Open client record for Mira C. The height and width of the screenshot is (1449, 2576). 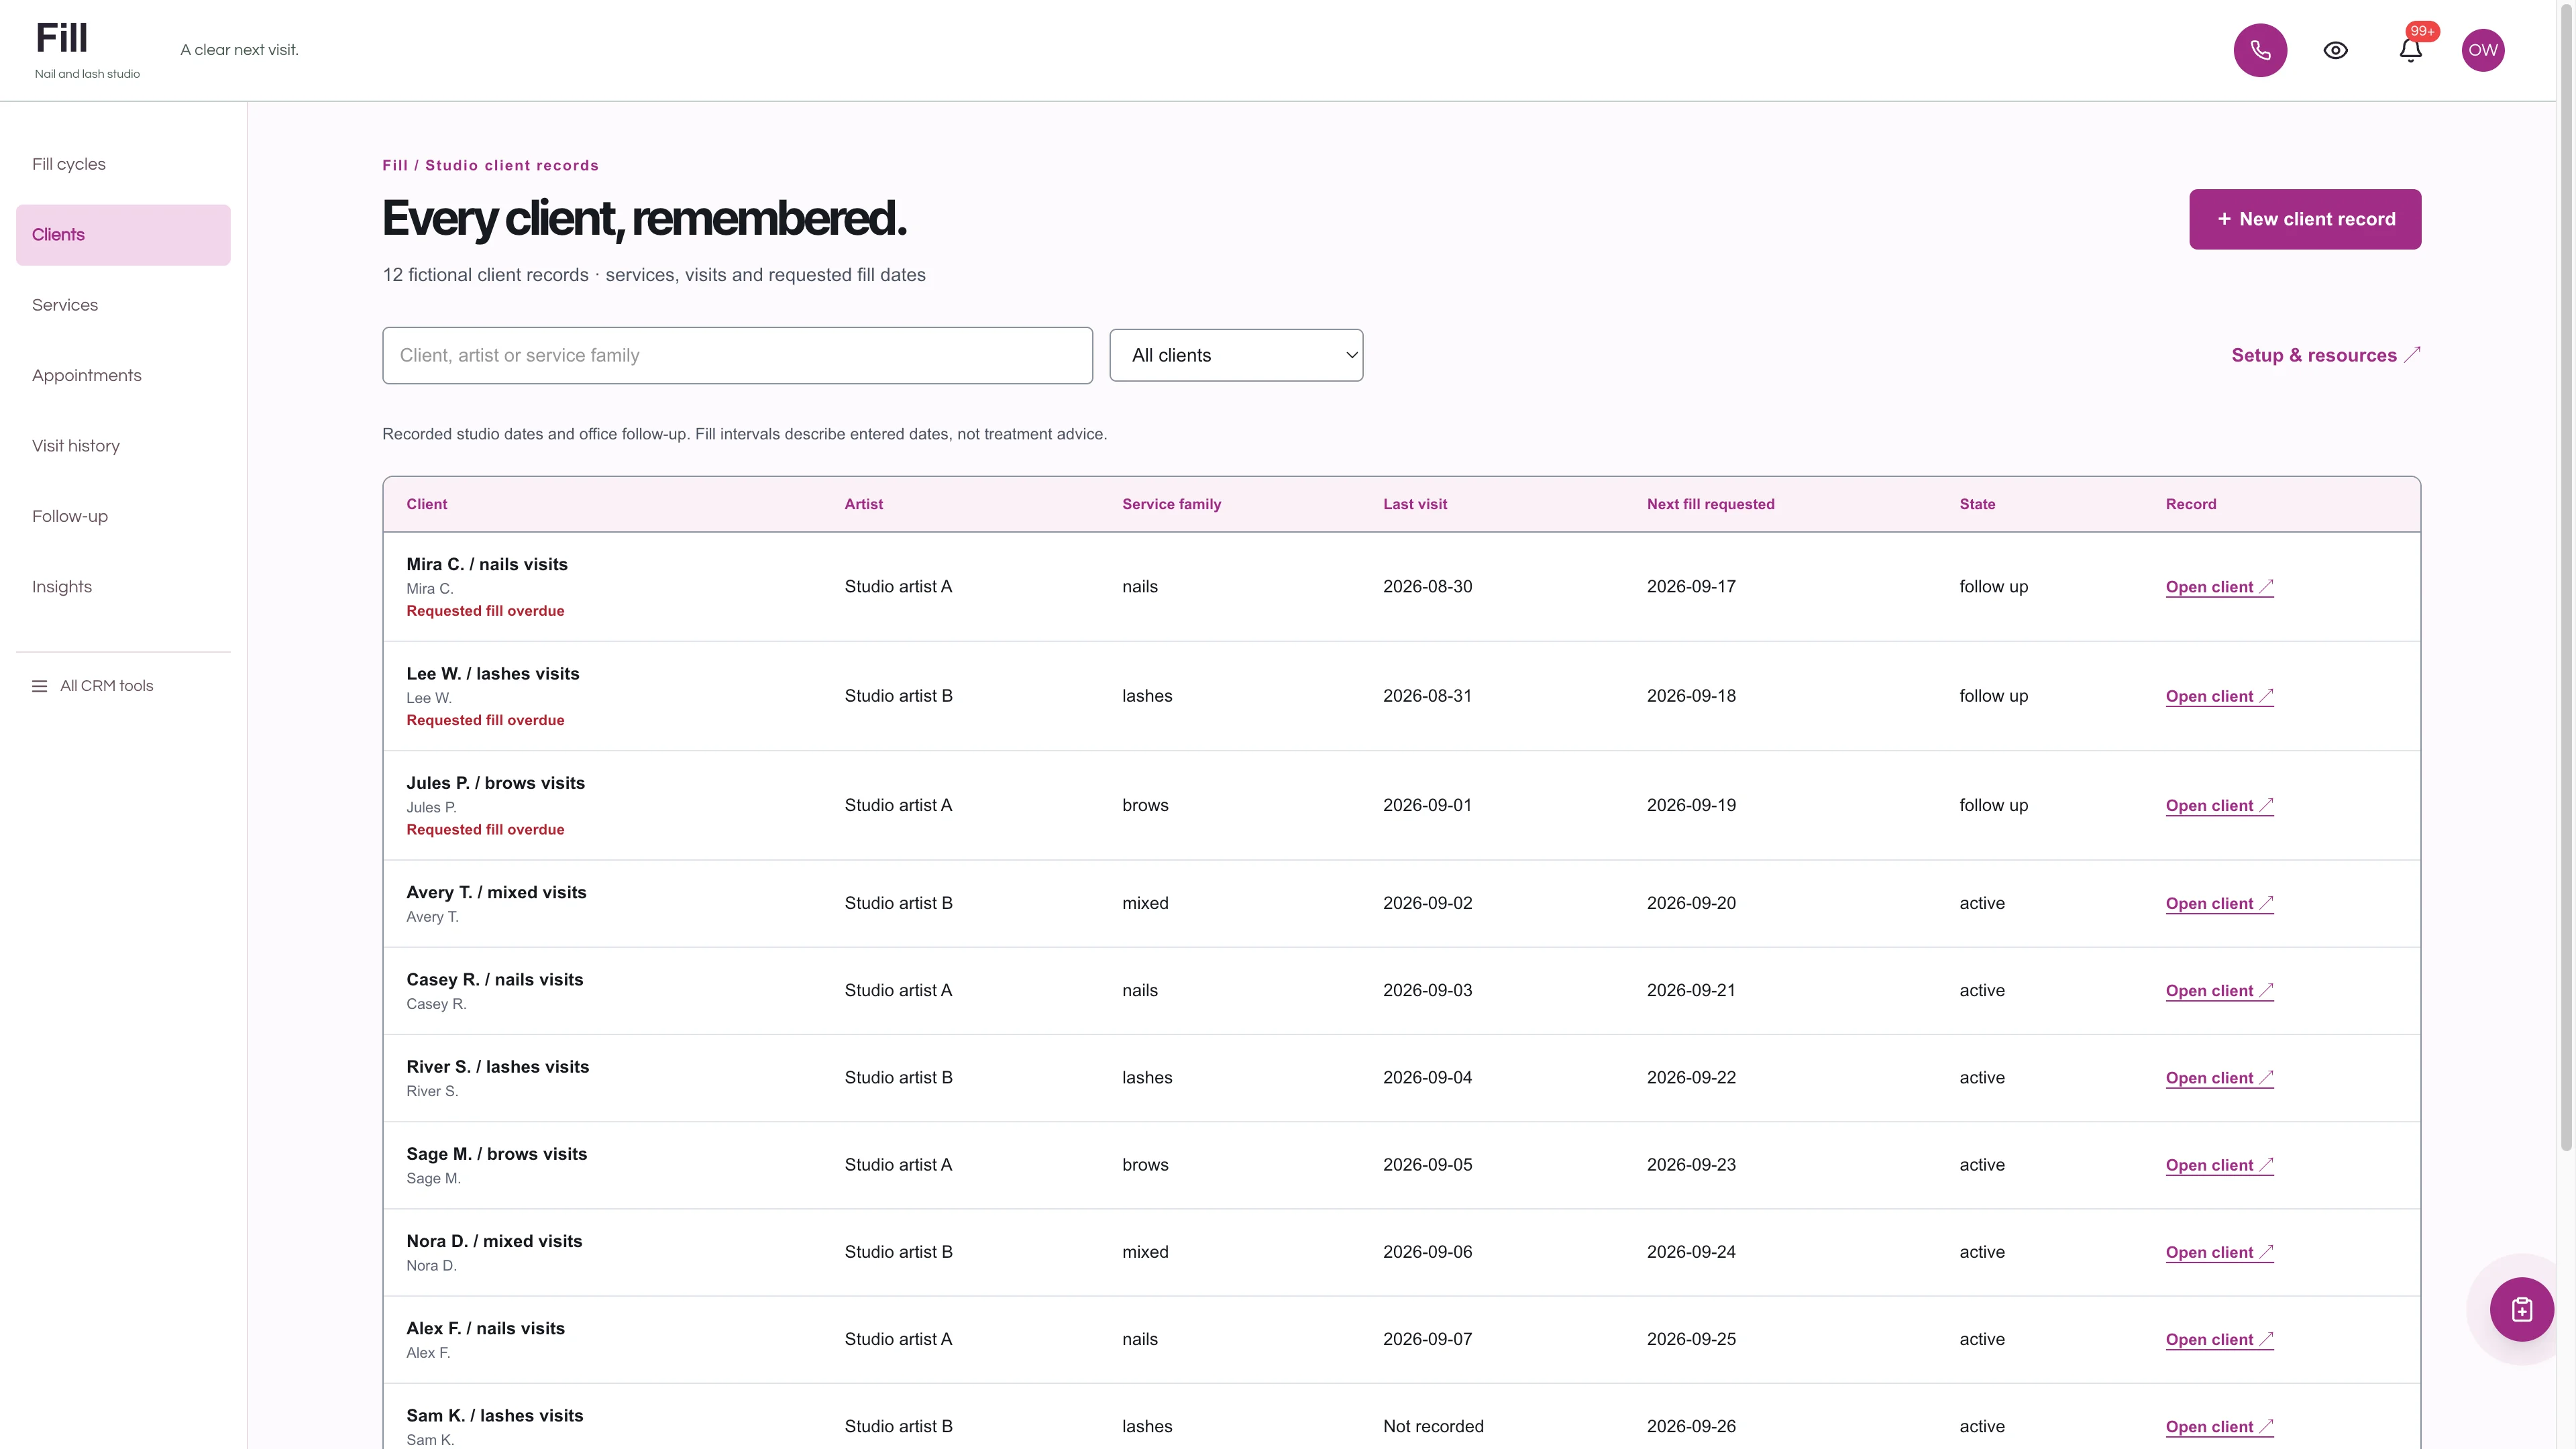tap(2219, 587)
